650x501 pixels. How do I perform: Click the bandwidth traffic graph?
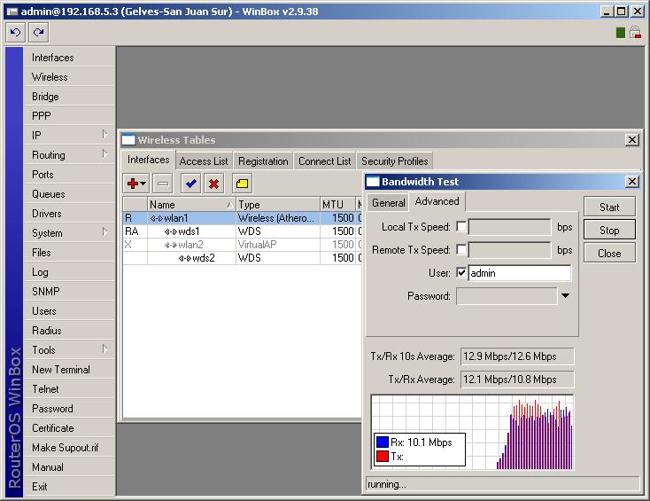point(472,432)
